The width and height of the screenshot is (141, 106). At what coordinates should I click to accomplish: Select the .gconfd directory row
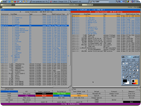pyautogui.click(x=35, y=26)
